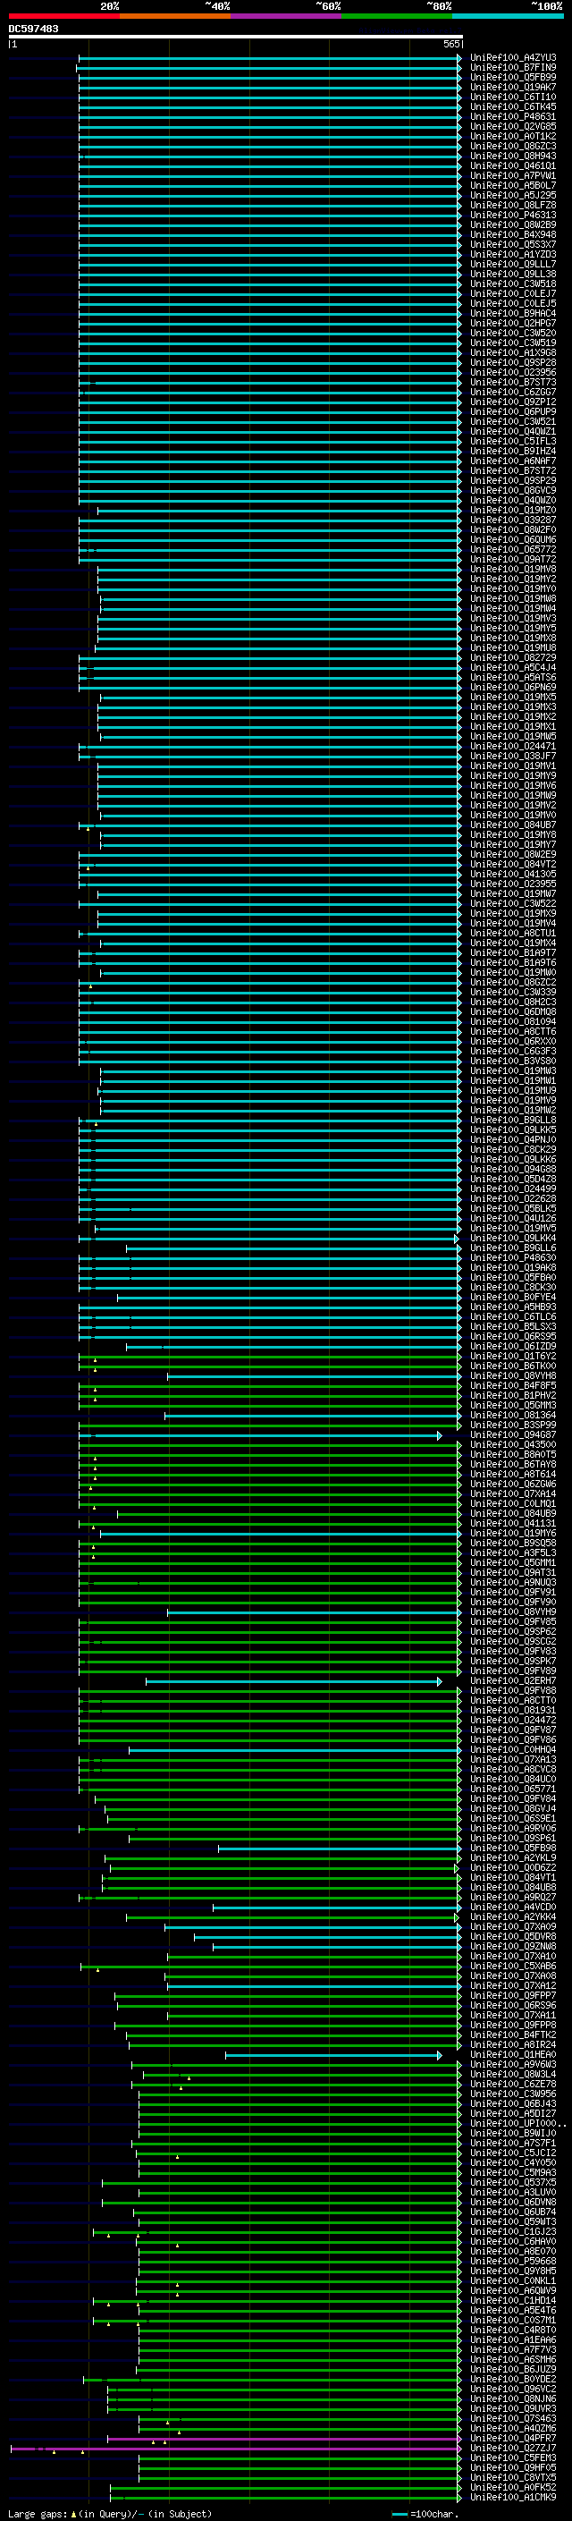
Task: Select hit label UniRef100_Q43500
Action: pos(513,1444)
